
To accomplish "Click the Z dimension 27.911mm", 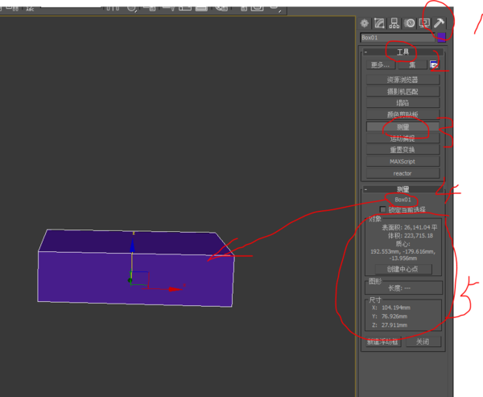I will pos(394,325).
